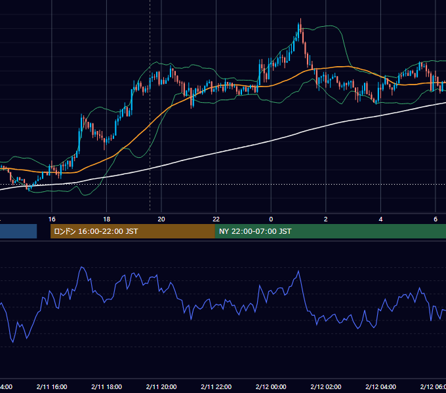Click the 2/11 22:00 date label
This screenshot has height=393, width=446.
pos(216,387)
